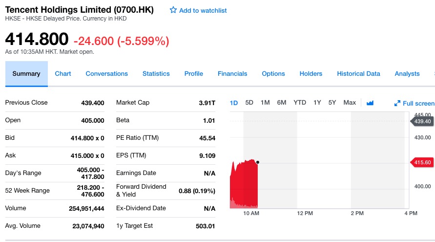Click the 439.40 previous close marker

(x=422, y=121)
